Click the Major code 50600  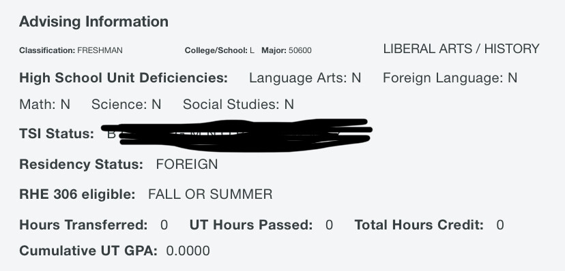coord(300,50)
